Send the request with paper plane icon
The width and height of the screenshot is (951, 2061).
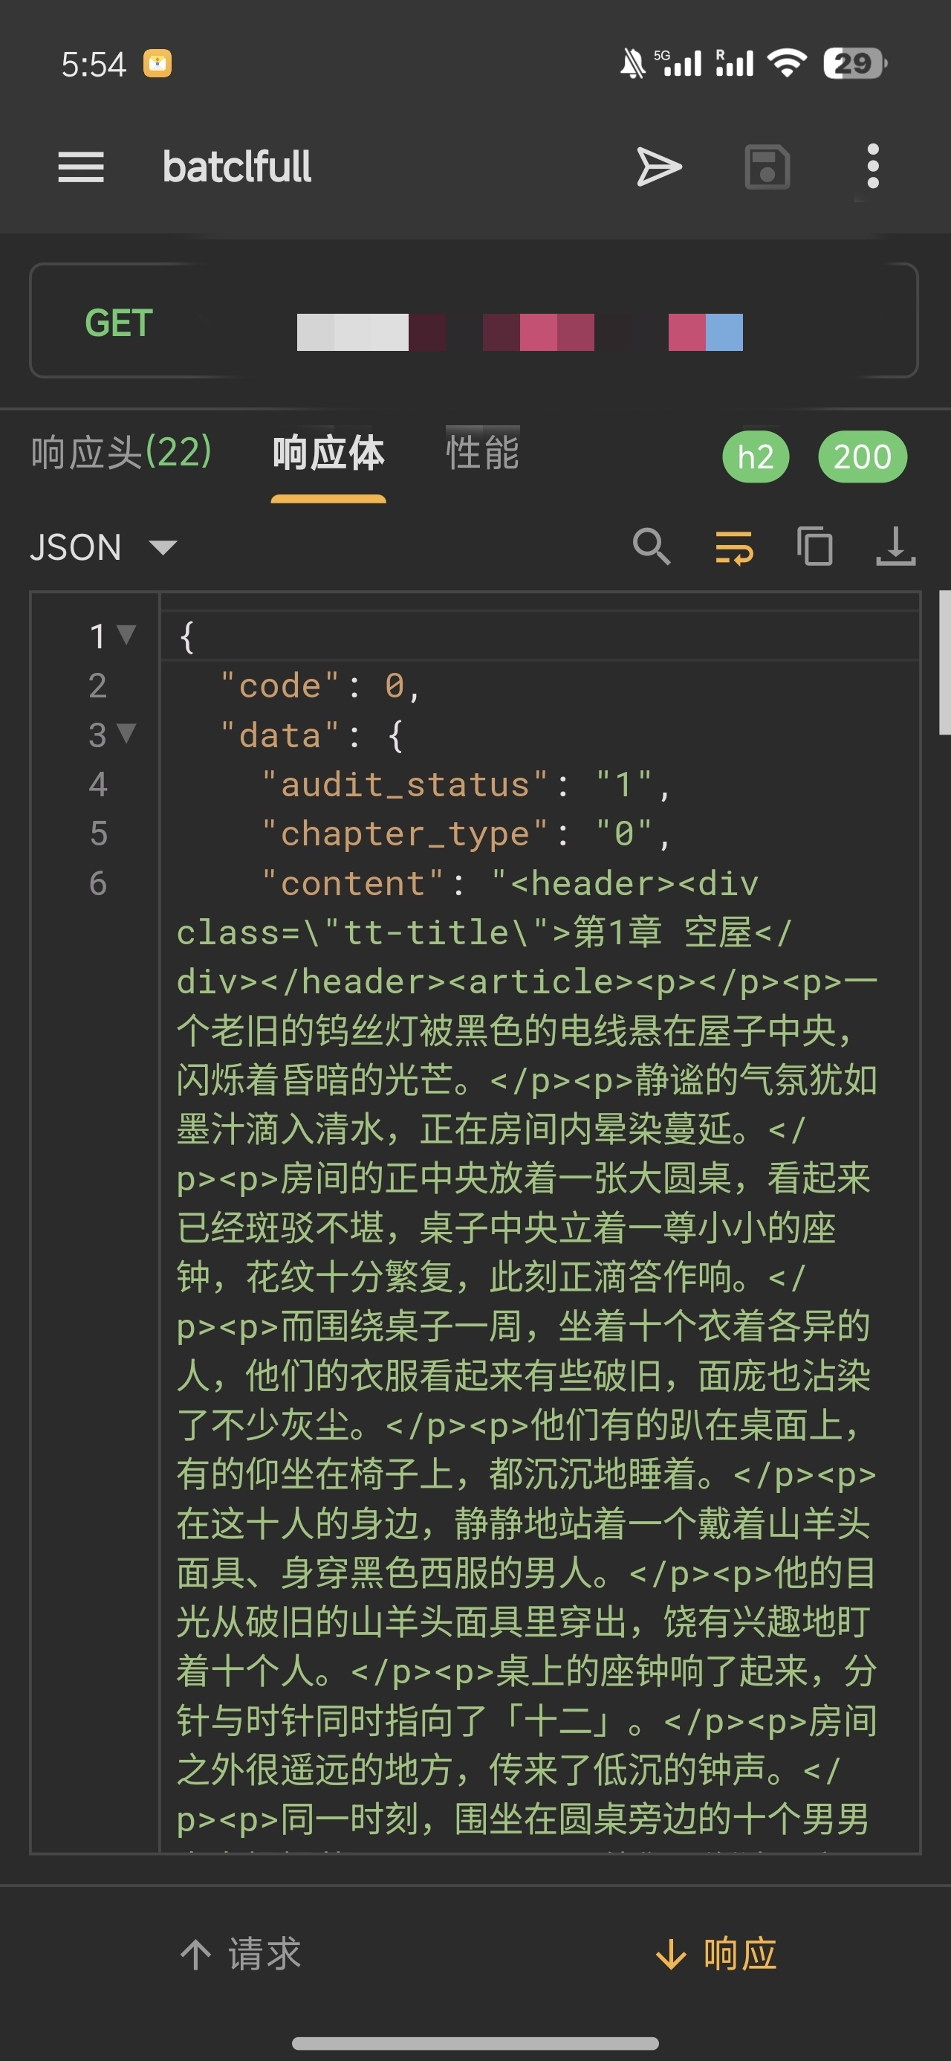point(658,167)
